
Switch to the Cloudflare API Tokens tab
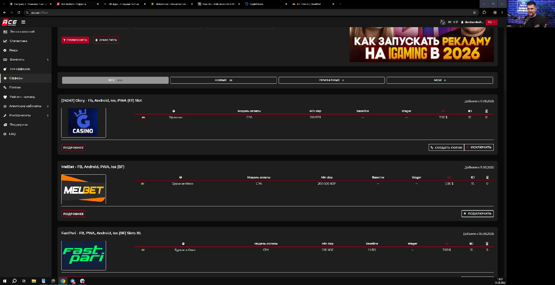tap(313, 4)
